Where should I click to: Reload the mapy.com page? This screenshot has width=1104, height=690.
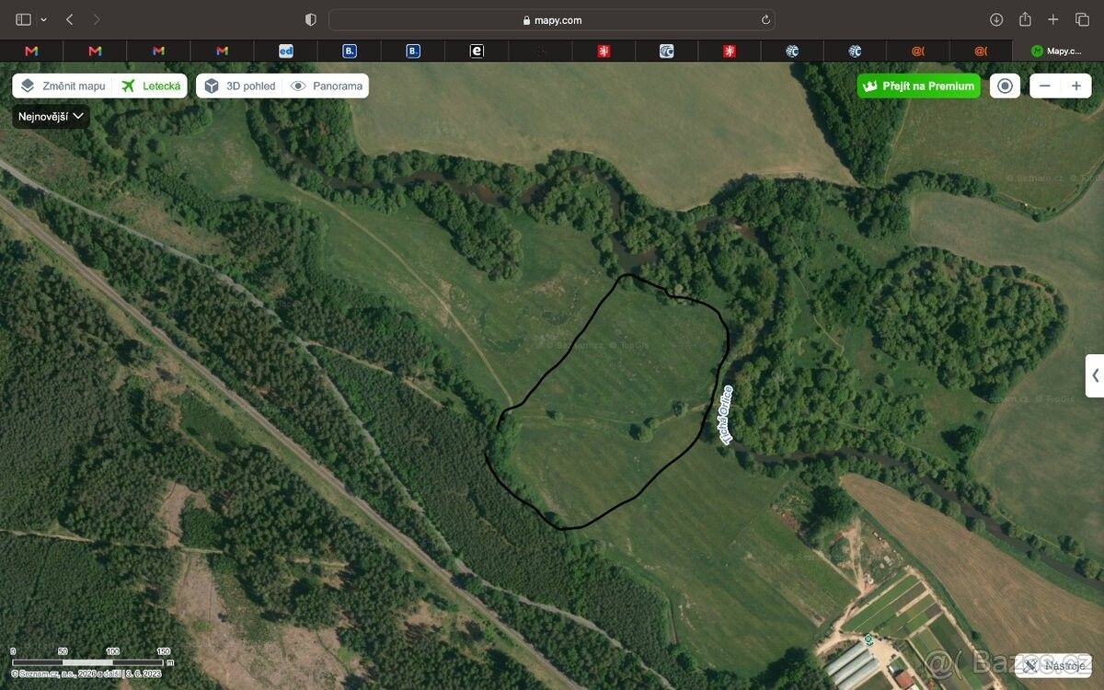pyautogui.click(x=765, y=19)
